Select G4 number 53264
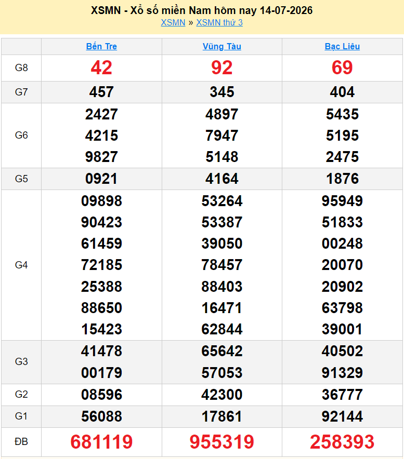Screen dimensions: 404x459 [x=222, y=201]
